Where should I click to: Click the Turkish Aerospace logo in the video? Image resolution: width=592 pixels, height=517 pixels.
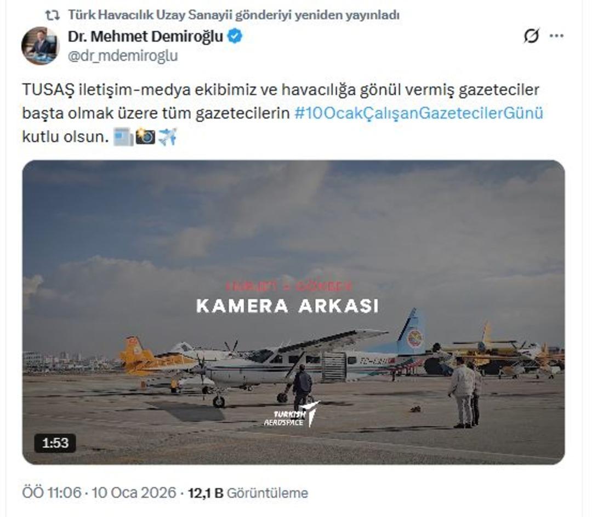click(x=291, y=415)
